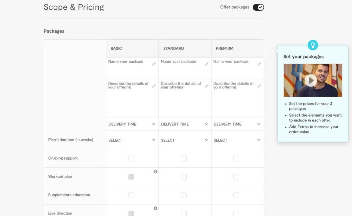
Task: Click info icon in Live direction row
Action: pyautogui.click(x=155, y=208)
